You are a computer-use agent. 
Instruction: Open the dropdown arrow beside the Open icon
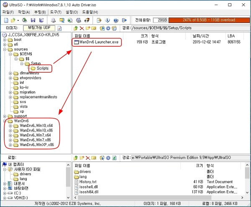18,20
